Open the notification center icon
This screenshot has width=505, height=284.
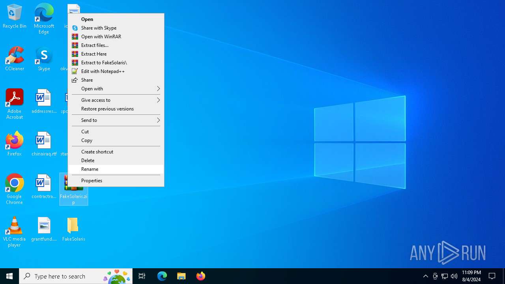(492, 276)
